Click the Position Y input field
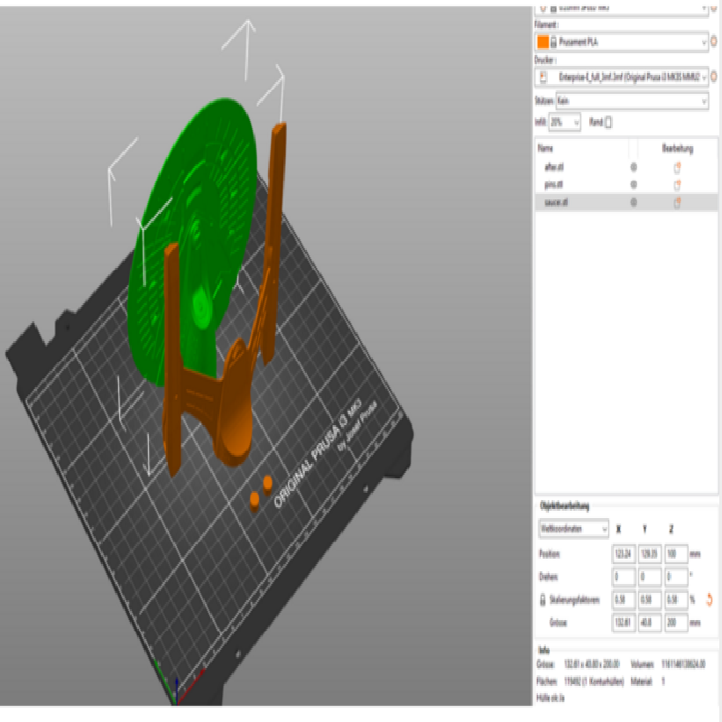The width and height of the screenshot is (722, 722). point(650,554)
